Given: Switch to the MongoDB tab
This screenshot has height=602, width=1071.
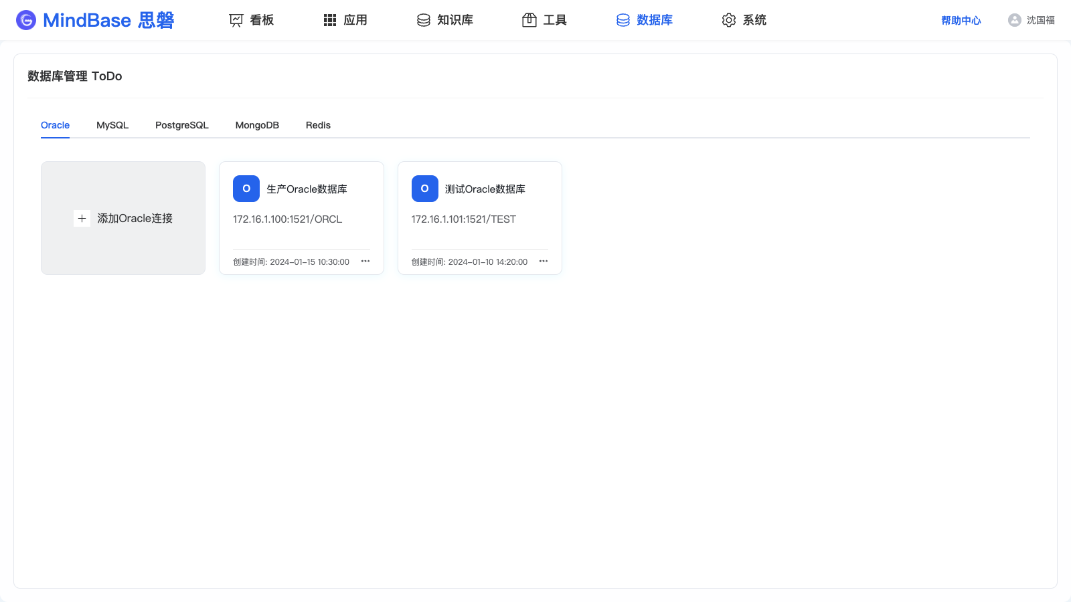Looking at the screenshot, I should click(257, 125).
